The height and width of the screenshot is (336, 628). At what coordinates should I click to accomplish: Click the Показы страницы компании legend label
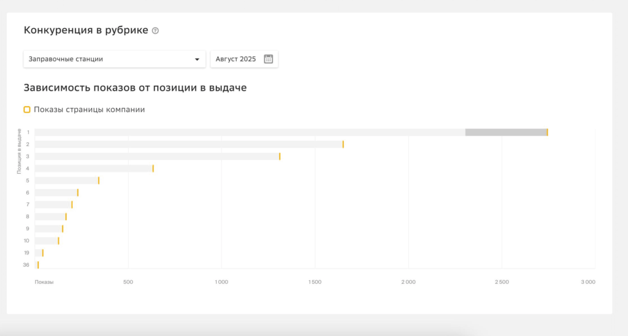coord(90,110)
